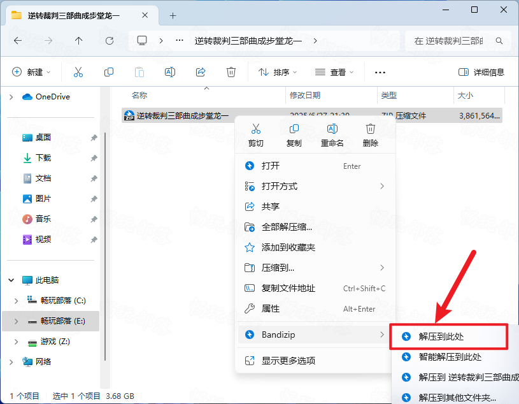The width and height of the screenshot is (519, 404).
Task: Choose 解压到其他文件夹... in submenu
Action: coord(456,398)
